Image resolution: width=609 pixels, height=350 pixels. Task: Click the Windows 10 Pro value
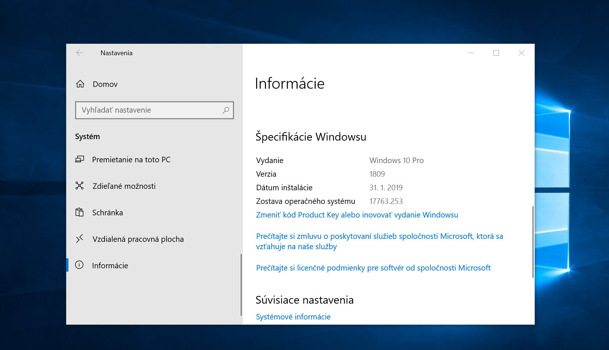396,160
